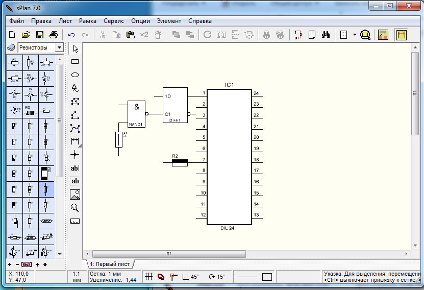
Task: Move component down in the library
Action: click(x=45, y=264)
